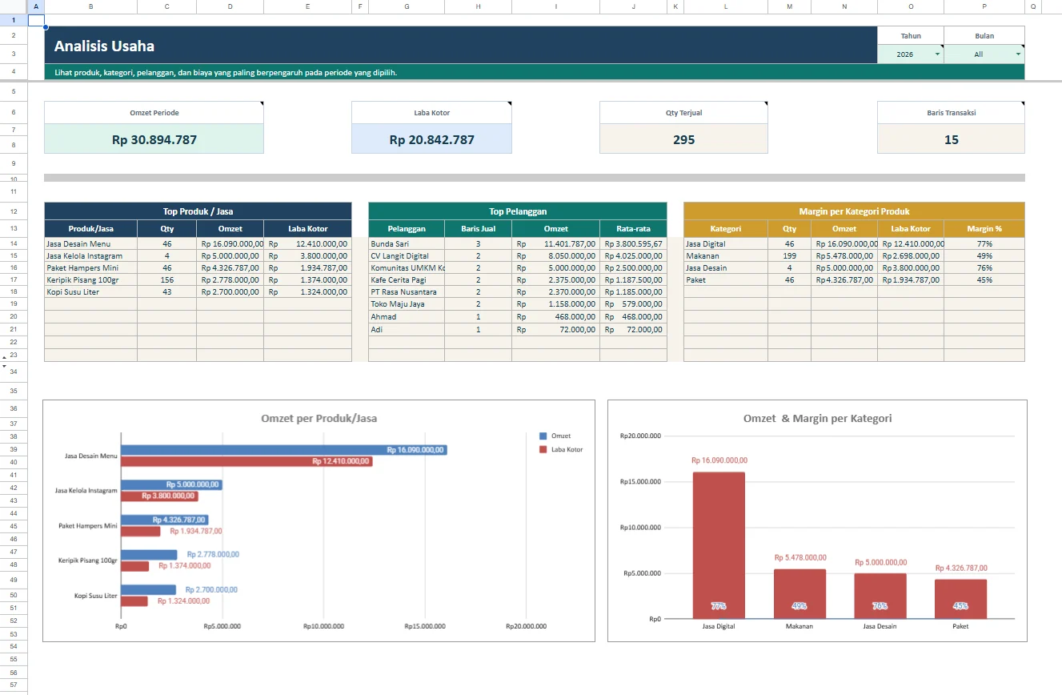Click the Margin per Kategori Produk header
Viewport: 1062px width, 695px height.
[x=854, y=211]
